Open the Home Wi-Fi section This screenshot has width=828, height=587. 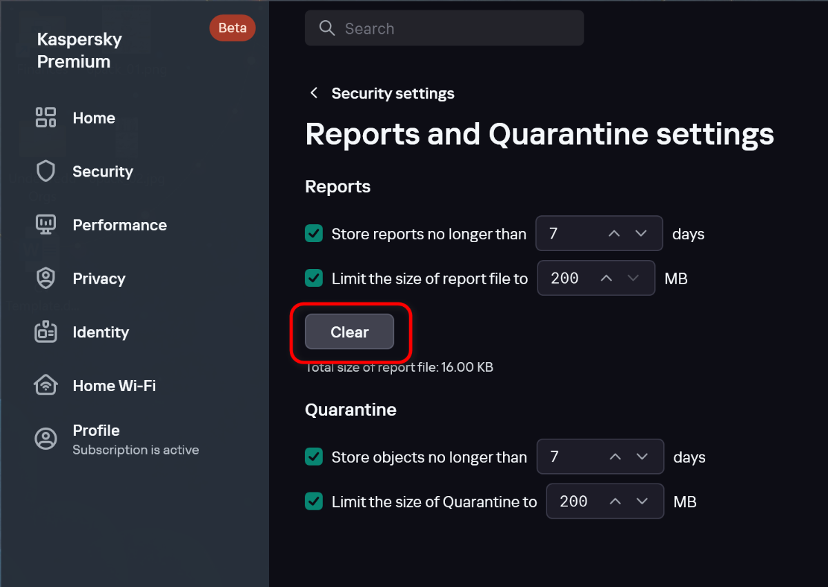(x=115, y=386)
